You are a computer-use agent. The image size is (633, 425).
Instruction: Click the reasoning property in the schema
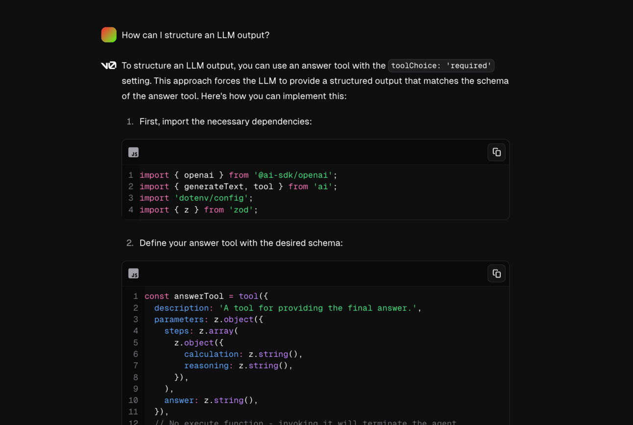tap(206, 366)
